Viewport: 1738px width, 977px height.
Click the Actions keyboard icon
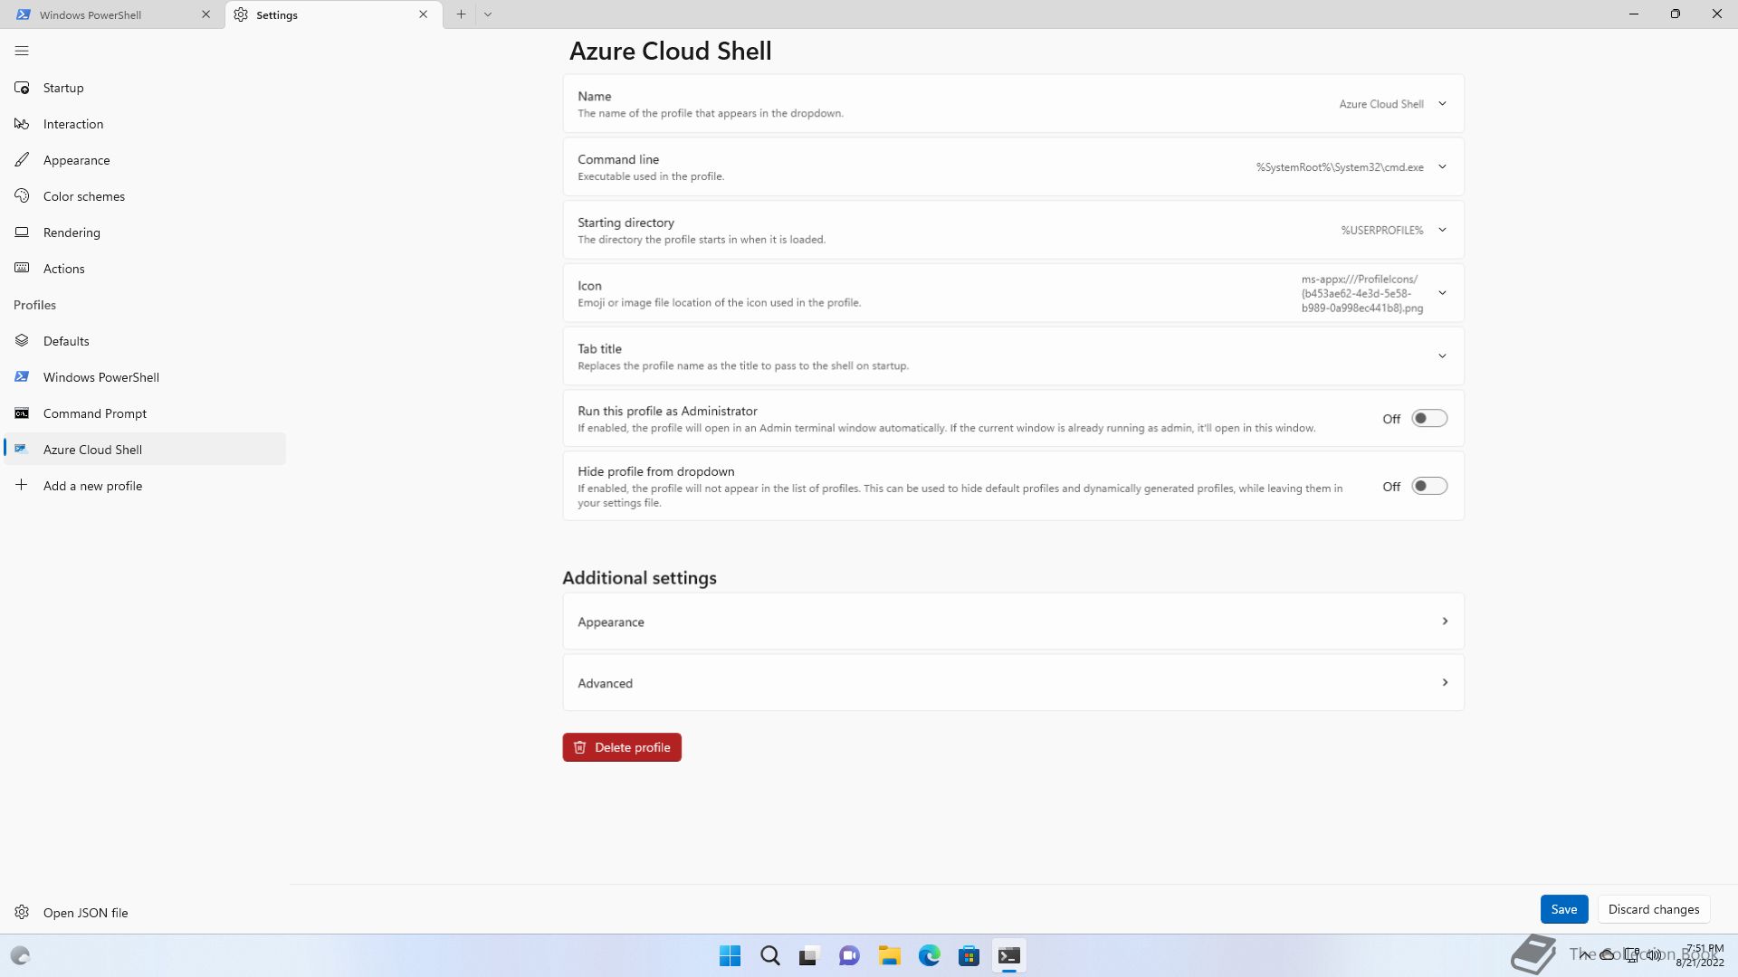(x=22, y=269)
